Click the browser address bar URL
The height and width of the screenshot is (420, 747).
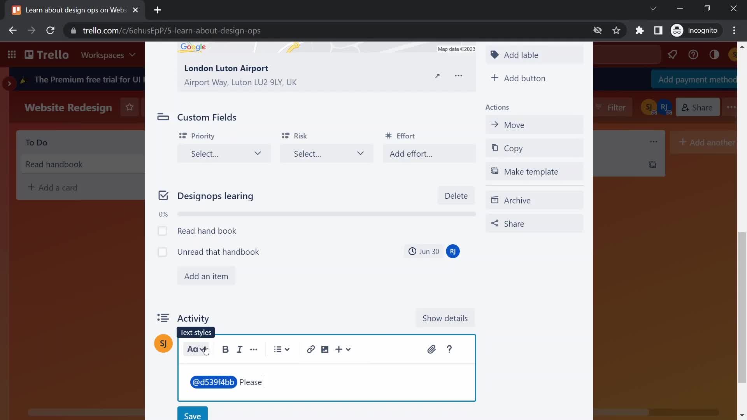pos(172,30)
